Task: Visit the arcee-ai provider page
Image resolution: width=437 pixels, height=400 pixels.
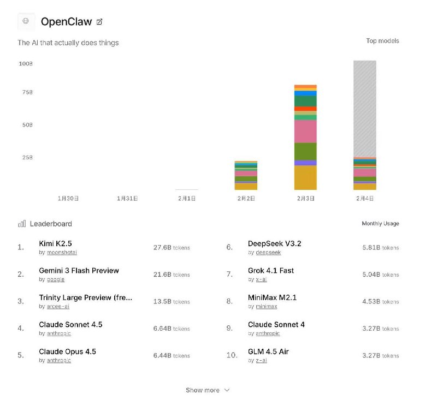Action: click(58, 306)
